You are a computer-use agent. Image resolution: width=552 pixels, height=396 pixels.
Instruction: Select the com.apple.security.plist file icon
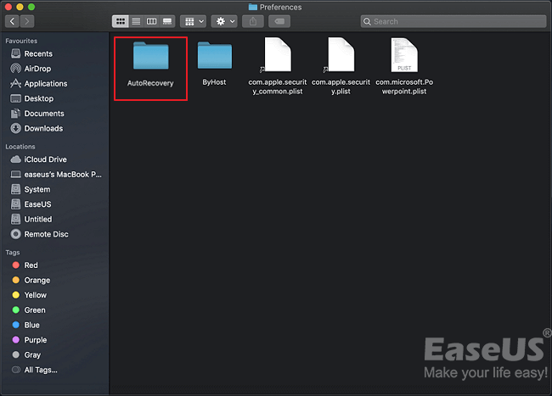click(x=341, y=54)
